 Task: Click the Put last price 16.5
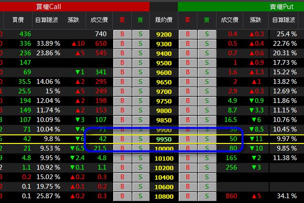click(230, 120)
